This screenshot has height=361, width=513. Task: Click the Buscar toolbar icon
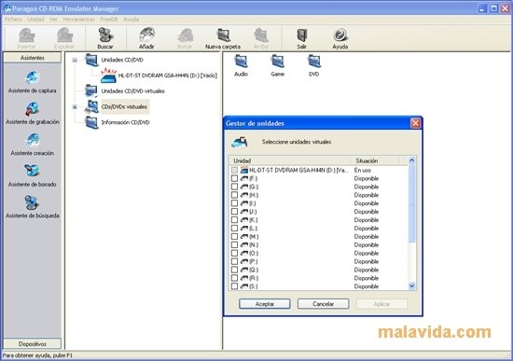105,38
